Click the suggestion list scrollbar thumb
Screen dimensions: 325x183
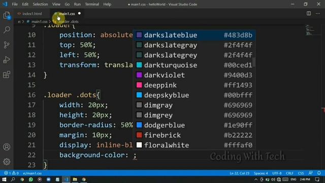coord(254,62)
